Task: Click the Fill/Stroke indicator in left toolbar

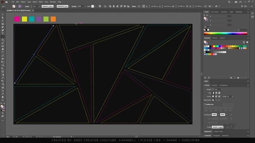Action: tap(2, 107)
